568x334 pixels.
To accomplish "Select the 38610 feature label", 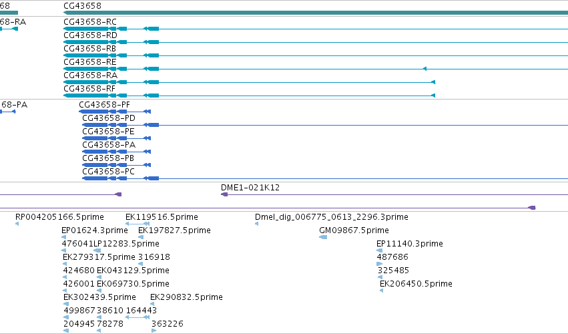I will click(x=110, y=311).
